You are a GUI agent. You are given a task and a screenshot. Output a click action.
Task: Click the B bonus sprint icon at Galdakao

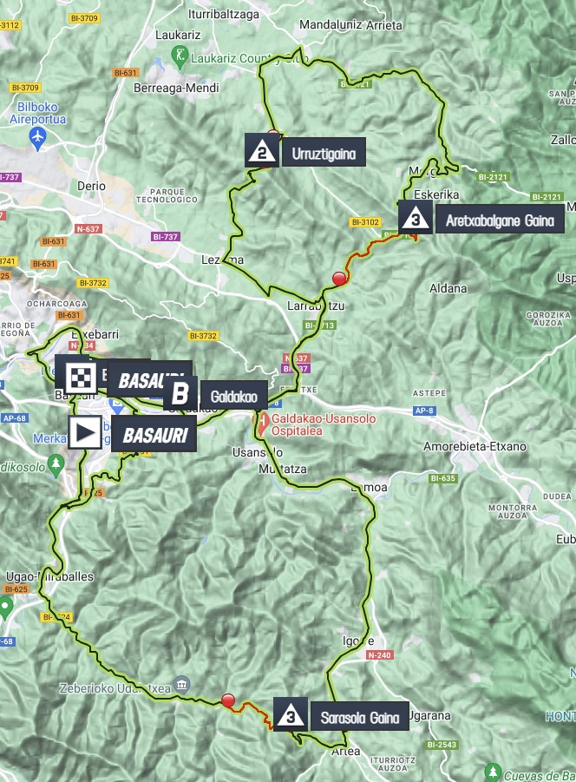[180, 394]
